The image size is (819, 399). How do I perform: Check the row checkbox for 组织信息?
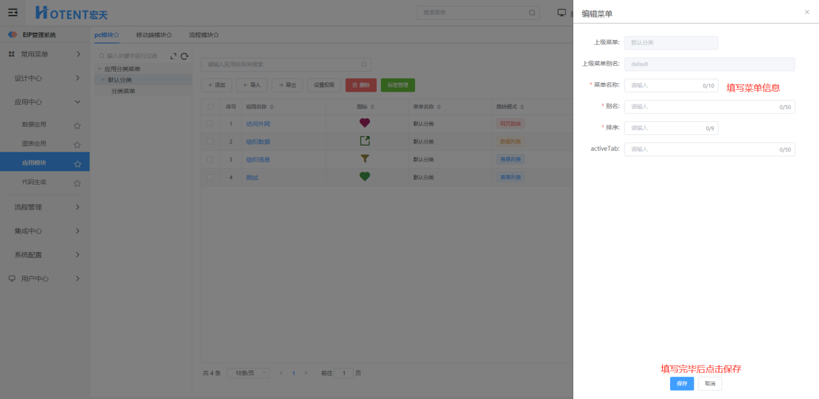pos(210,159)
